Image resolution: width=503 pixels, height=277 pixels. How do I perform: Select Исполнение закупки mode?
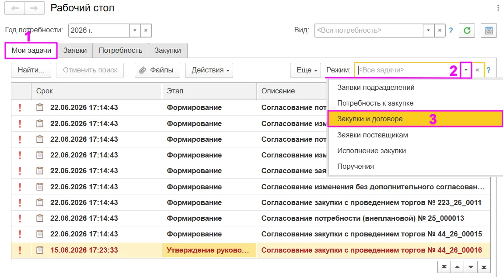pos(416,150)
